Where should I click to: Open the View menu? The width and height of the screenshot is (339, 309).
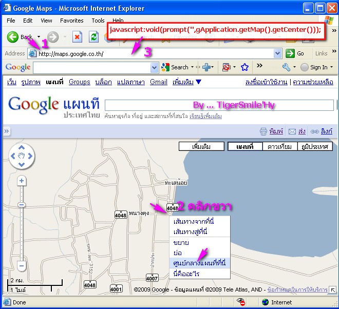pos(46,21)
